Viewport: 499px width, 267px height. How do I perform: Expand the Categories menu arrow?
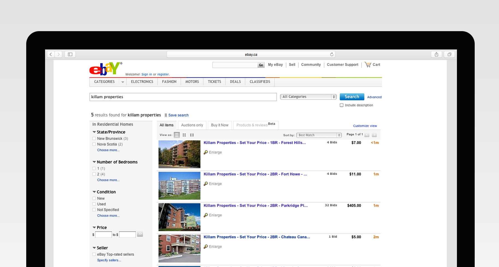123,82
